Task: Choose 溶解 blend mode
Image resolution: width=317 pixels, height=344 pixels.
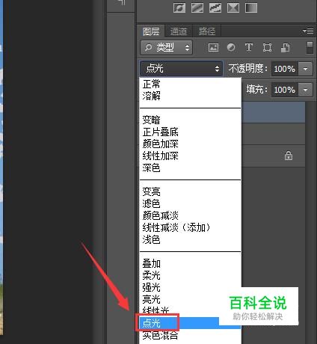Action: pyautogui.click(x=190, y=96)
